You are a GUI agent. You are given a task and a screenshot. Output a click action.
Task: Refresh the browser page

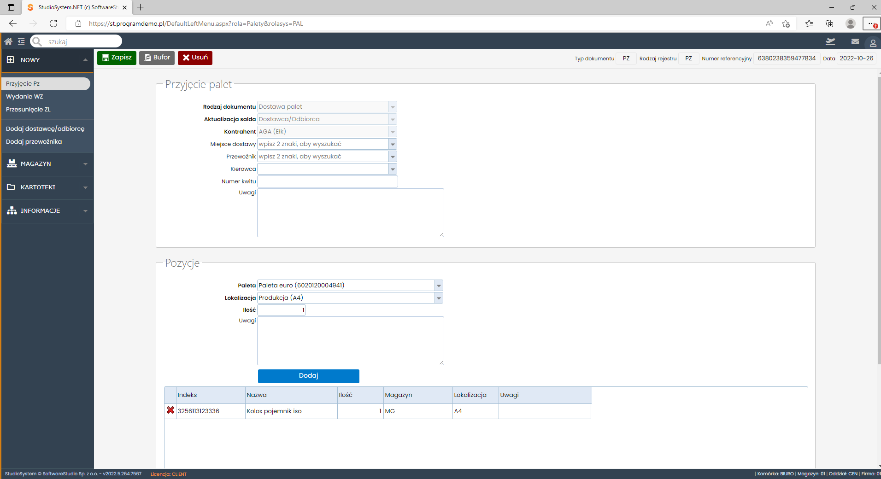pyautogui.click(x=53, y=23)
